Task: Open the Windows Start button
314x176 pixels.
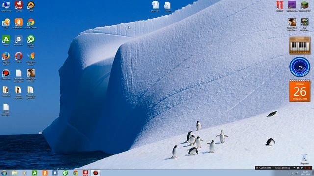Action: pos(4,173)
